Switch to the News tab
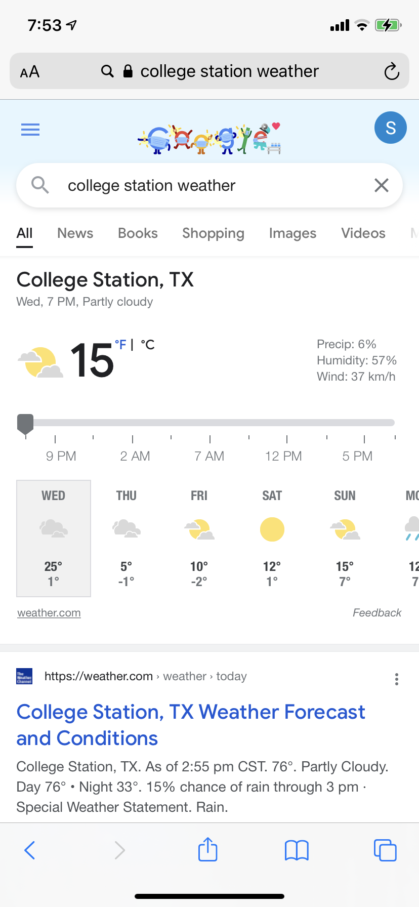This screenshot has width=419, height=907. pyautogui.click(x=75, y=233)
